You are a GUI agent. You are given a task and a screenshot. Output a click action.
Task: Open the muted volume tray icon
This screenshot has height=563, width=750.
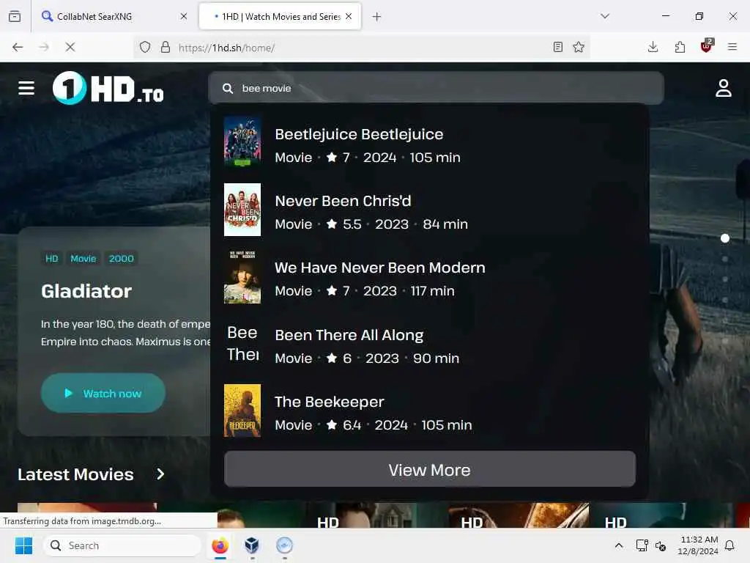(661, 545)
